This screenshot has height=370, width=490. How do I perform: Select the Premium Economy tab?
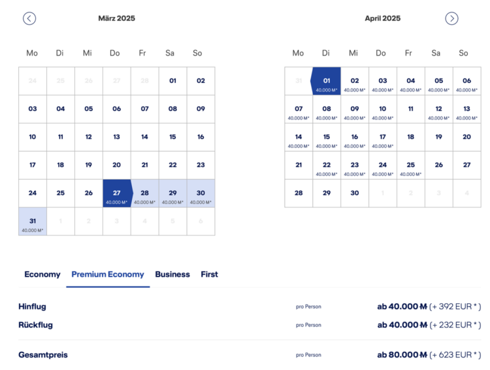click(108, 275)
